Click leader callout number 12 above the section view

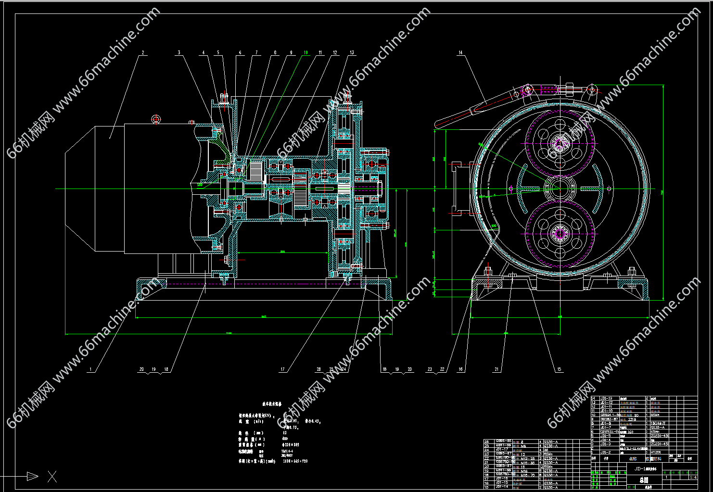pyautogui.click(x=335, y=52)
